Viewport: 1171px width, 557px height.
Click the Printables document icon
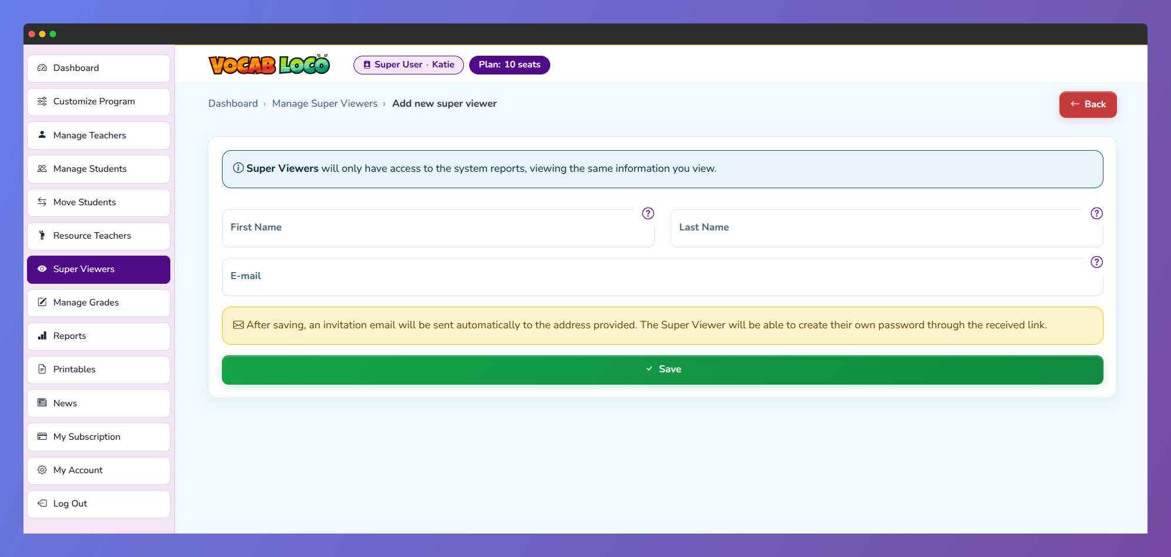click(42, 369)
